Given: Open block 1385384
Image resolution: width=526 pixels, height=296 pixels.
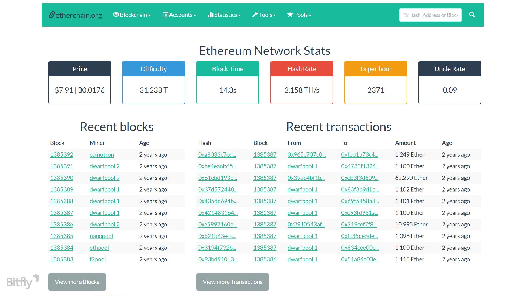Looking at the screenshot, I should 62,248.
